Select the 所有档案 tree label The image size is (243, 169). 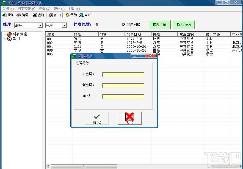20,34
